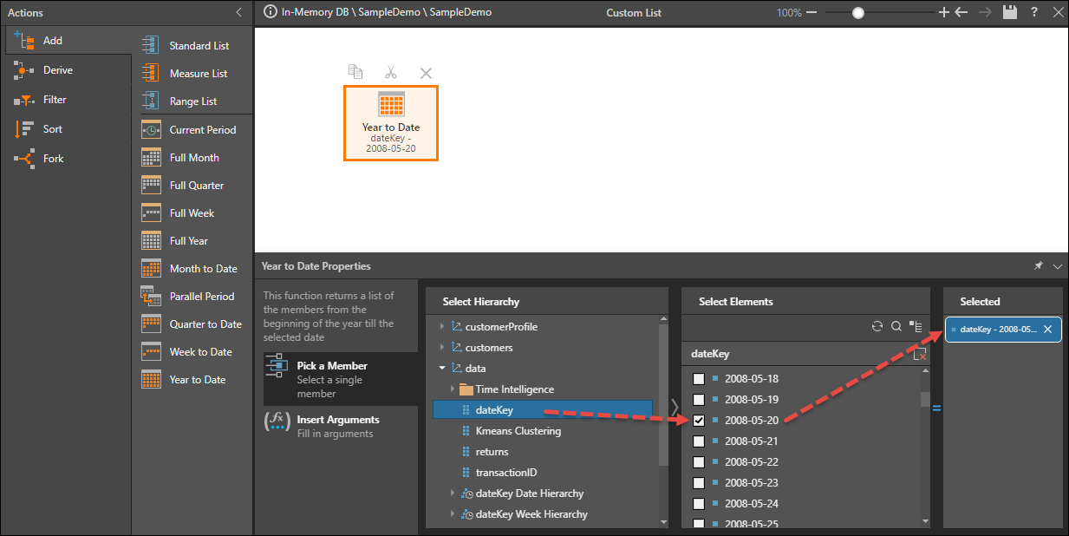Select the Add action
1069x536 pixels.
coord(68,41)
